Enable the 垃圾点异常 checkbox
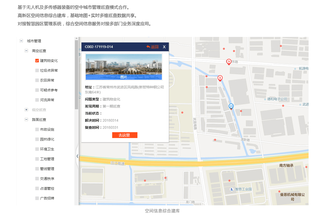Image resolution: width=328 pixels, height=222 pixels. (37, 71)
